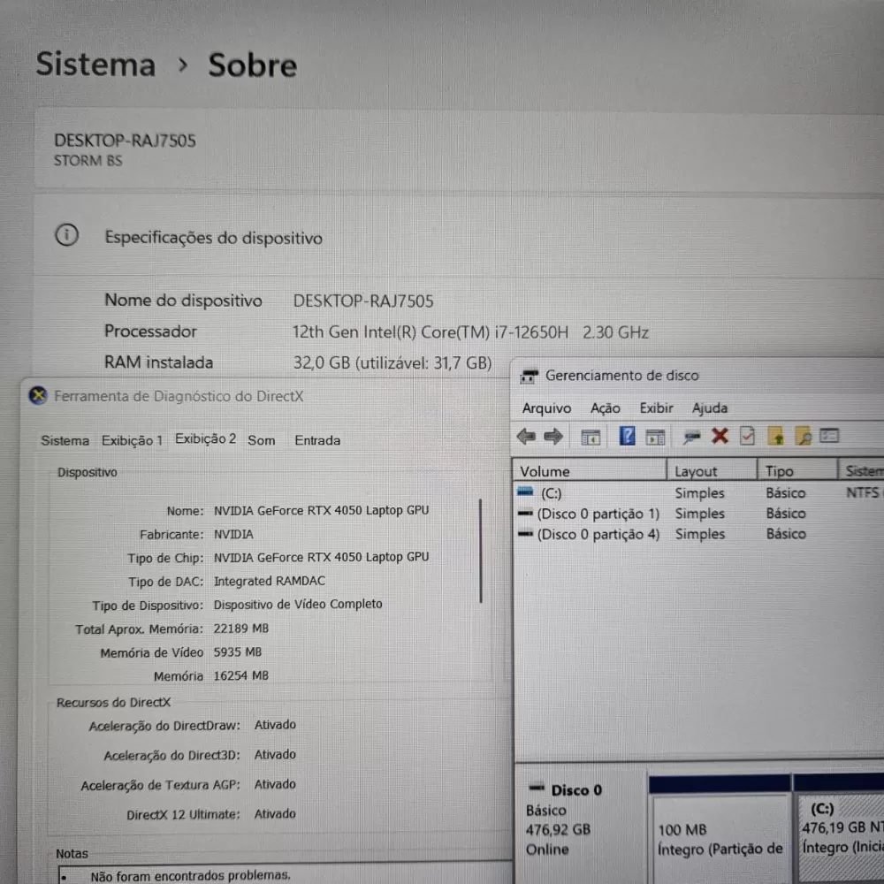Switch to the Exibição 1 tab
884x884 pixels.
132,440
